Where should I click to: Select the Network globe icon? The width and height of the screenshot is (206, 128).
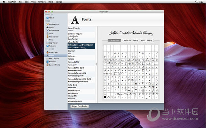[48, 46]
